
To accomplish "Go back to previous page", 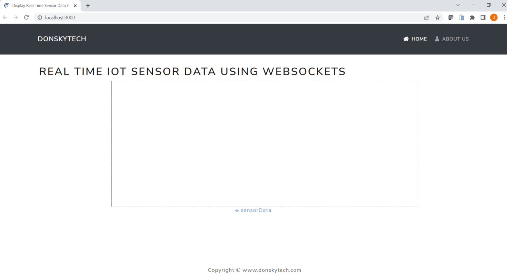I will coord(5,17).
